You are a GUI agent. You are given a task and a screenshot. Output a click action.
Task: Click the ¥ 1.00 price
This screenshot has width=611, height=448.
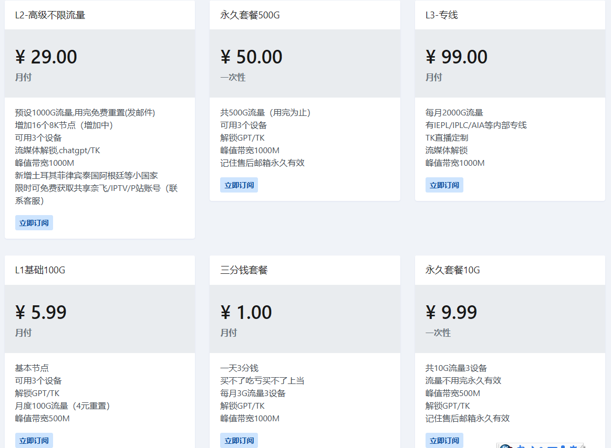coord(246,312)
